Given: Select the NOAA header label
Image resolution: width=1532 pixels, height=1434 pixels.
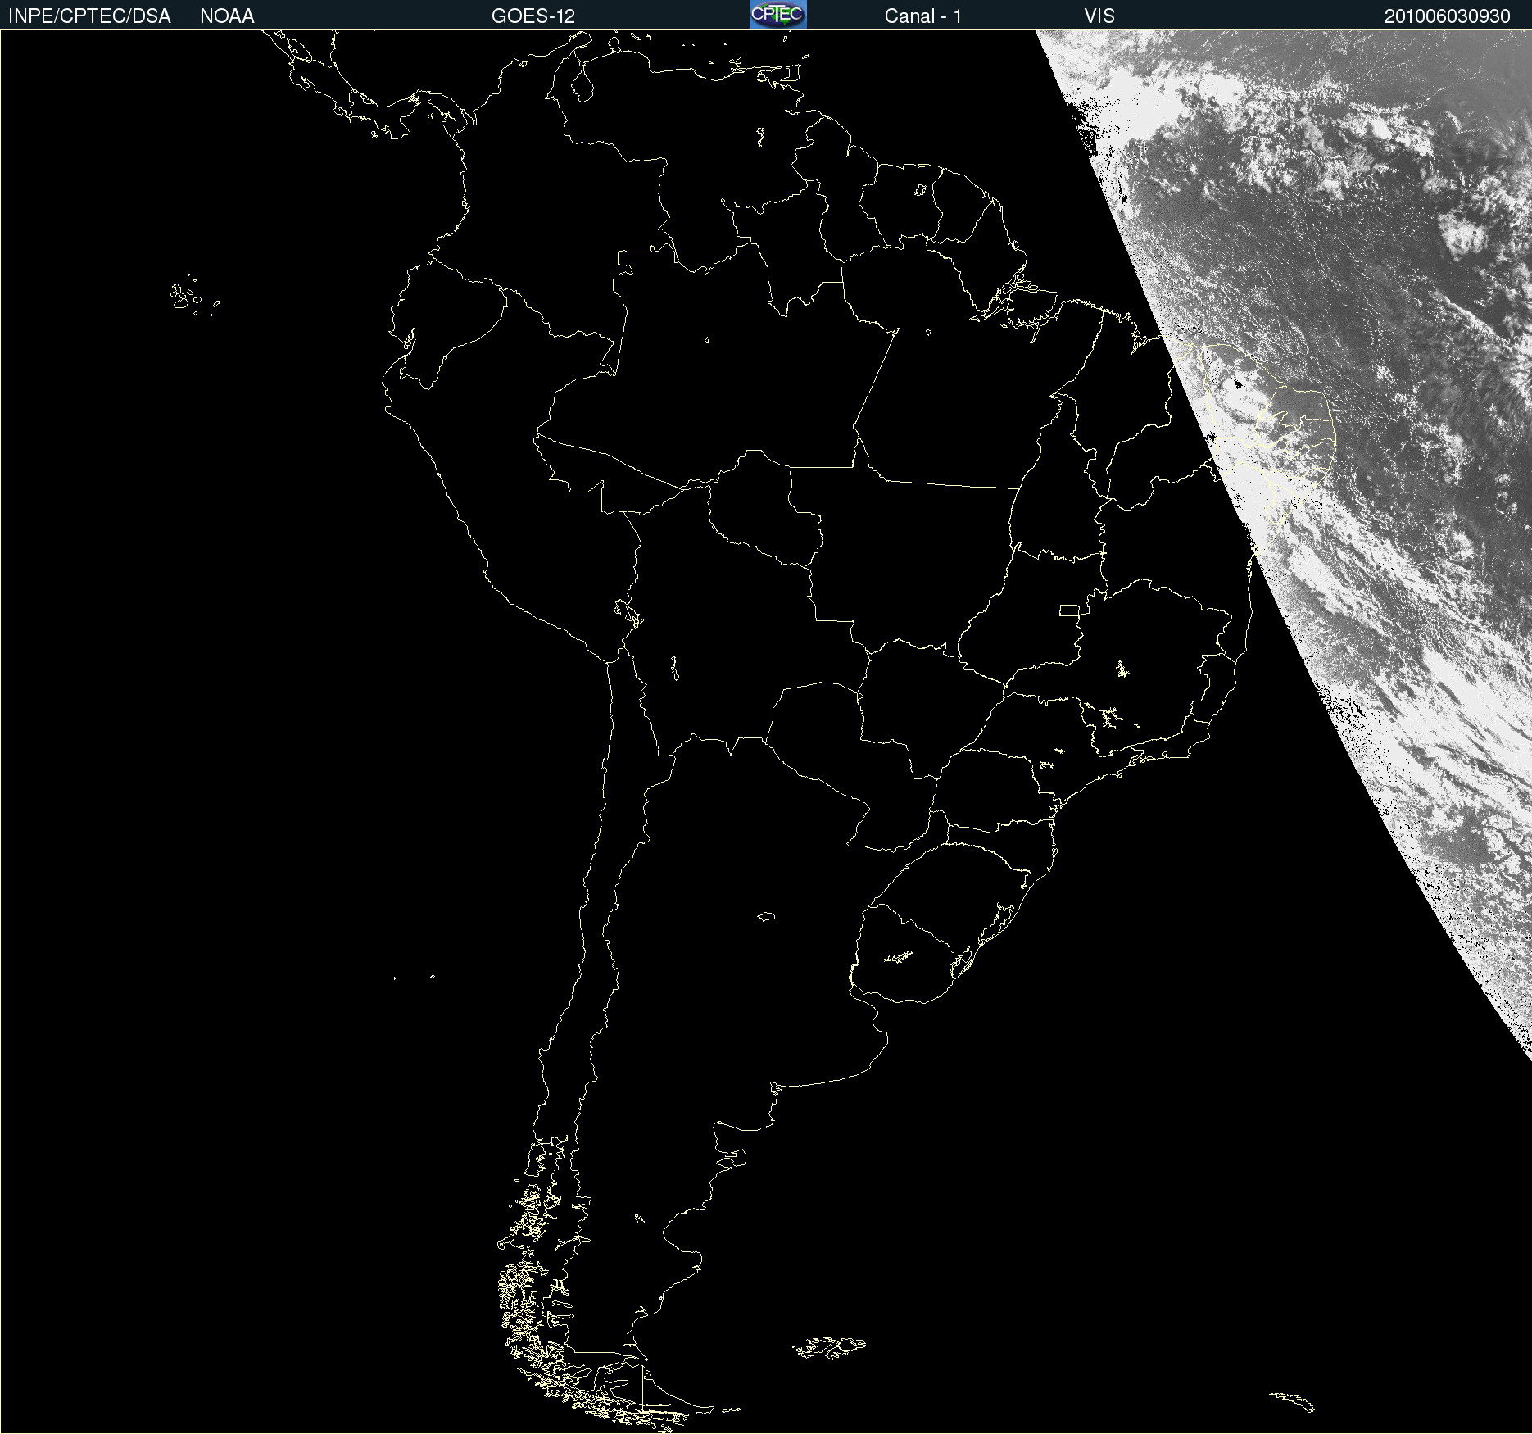Looking at the screenshot, I should [227, 16].
